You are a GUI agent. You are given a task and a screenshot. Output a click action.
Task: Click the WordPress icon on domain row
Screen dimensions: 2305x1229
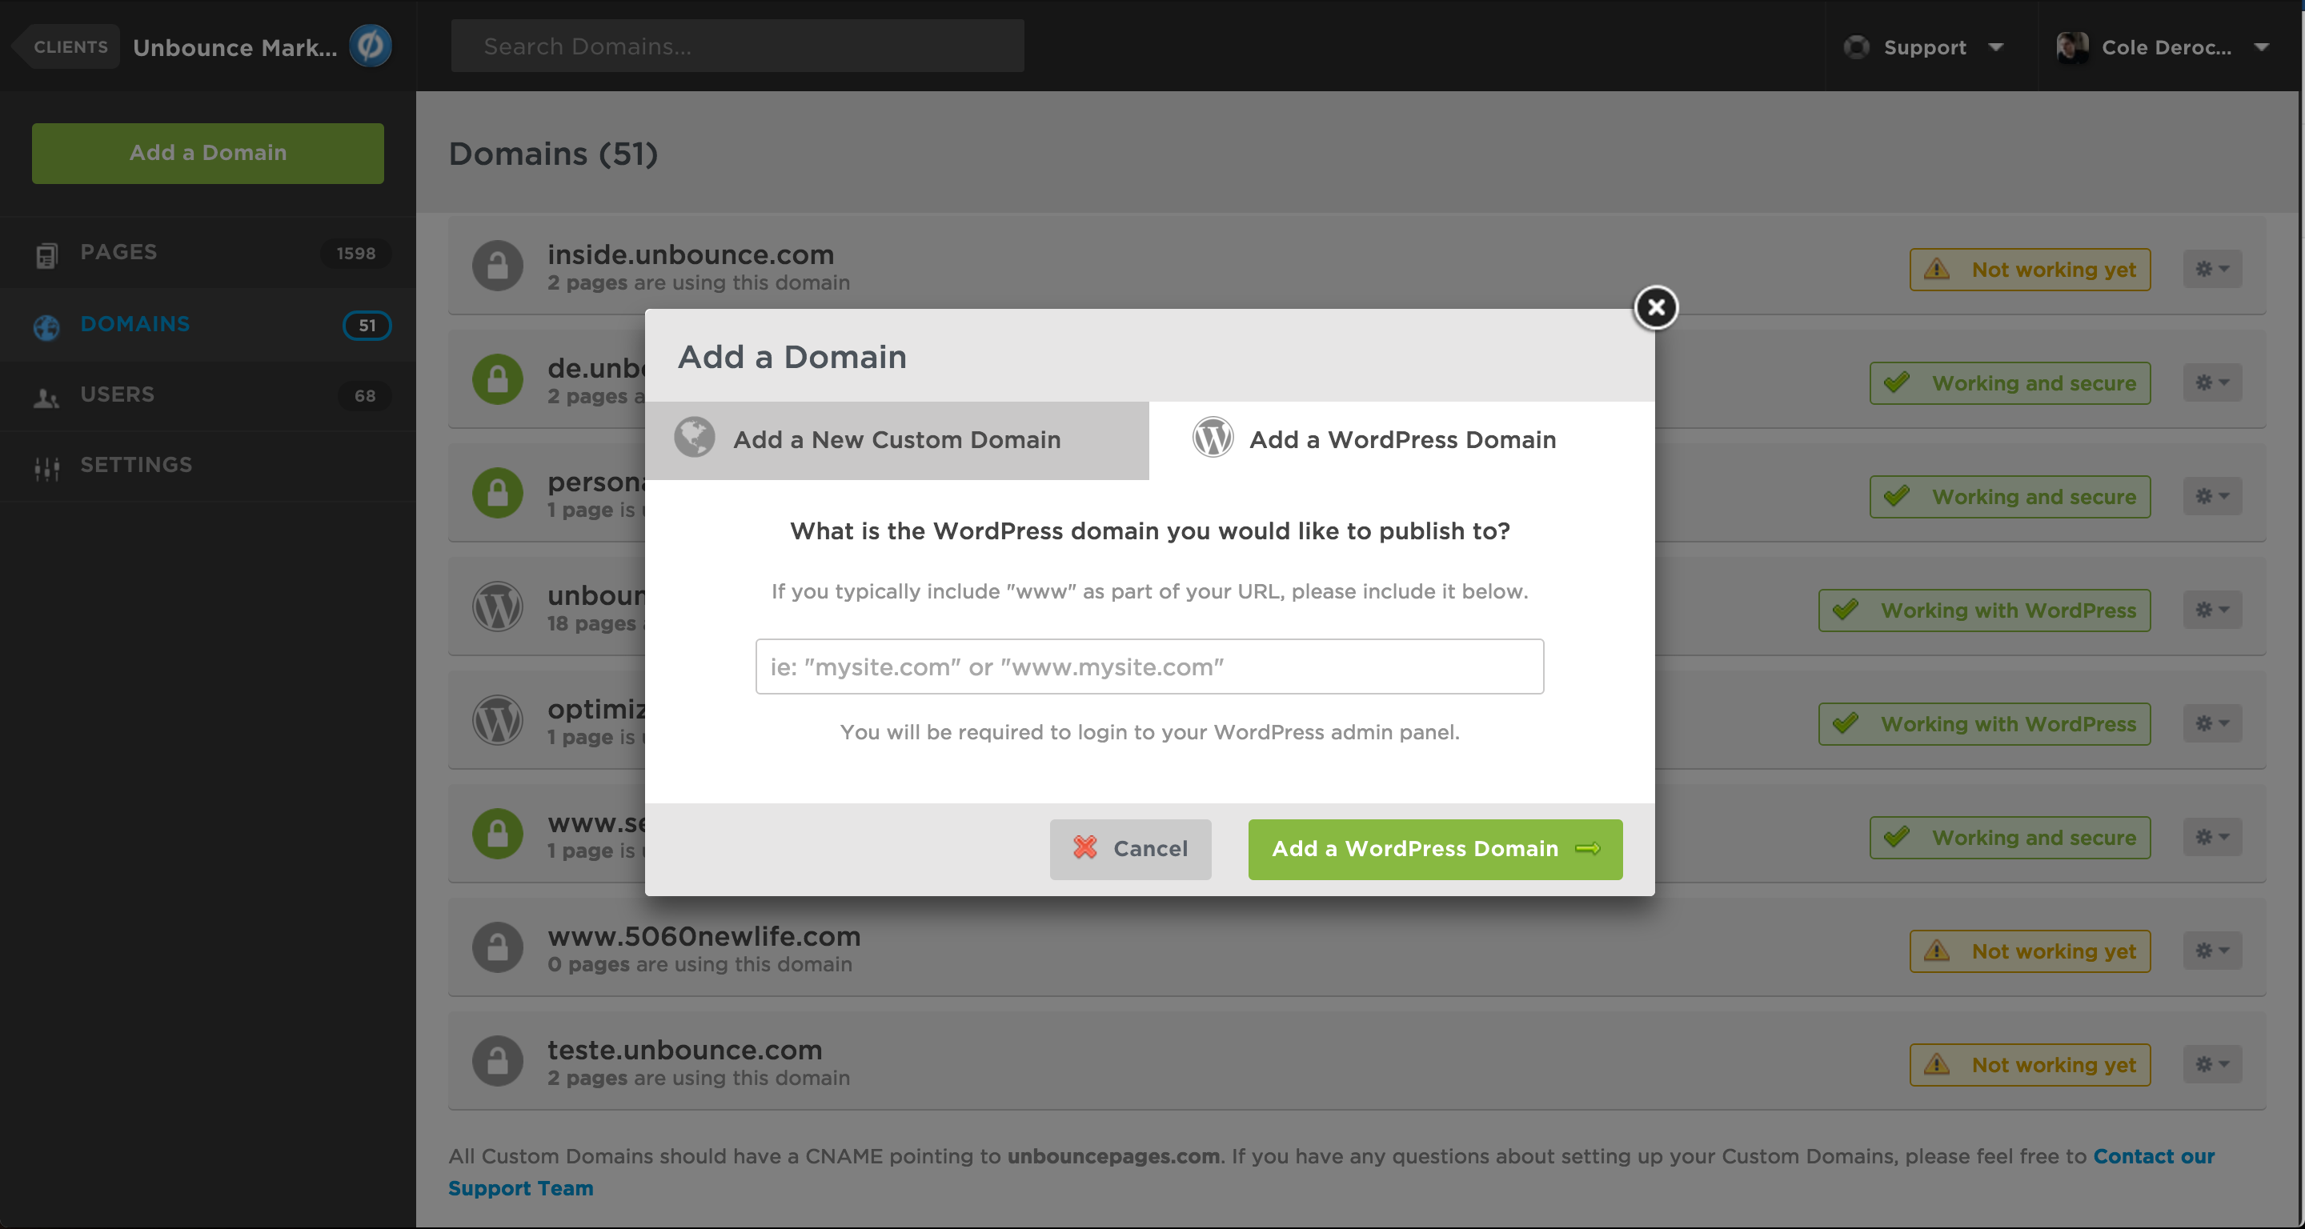[497, 604]
